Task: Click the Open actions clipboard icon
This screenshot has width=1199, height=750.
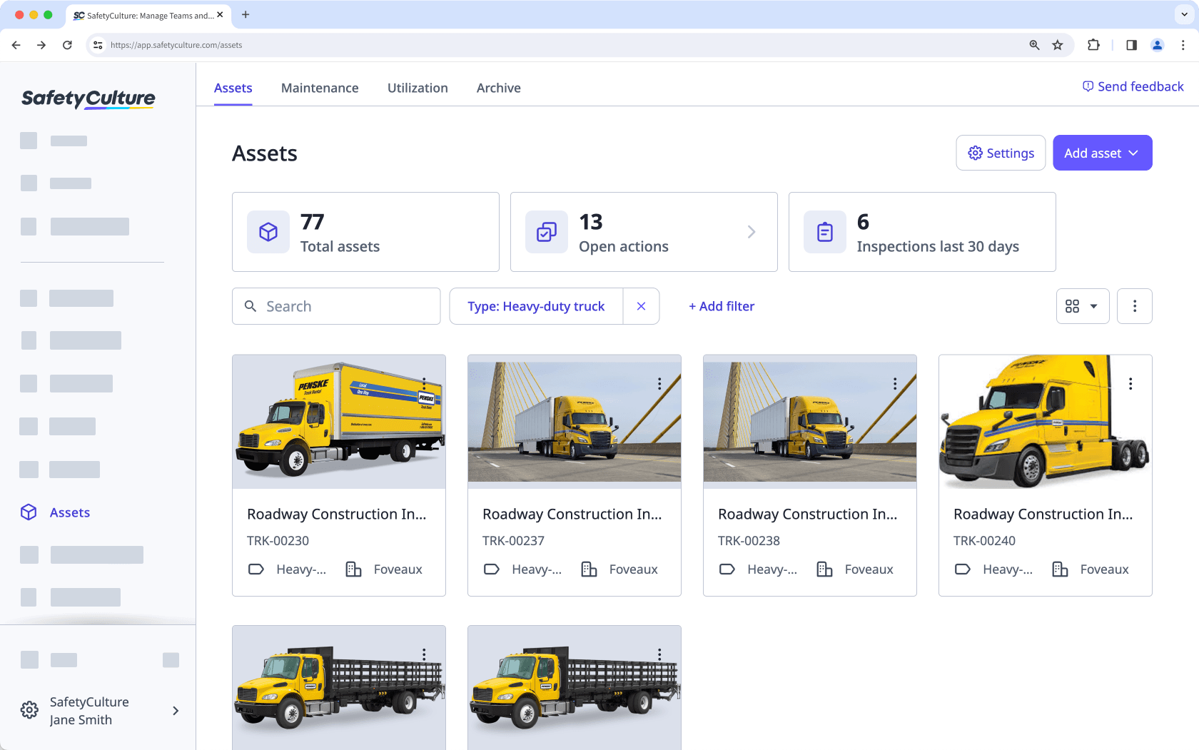Action: click(x=546, y=232)
